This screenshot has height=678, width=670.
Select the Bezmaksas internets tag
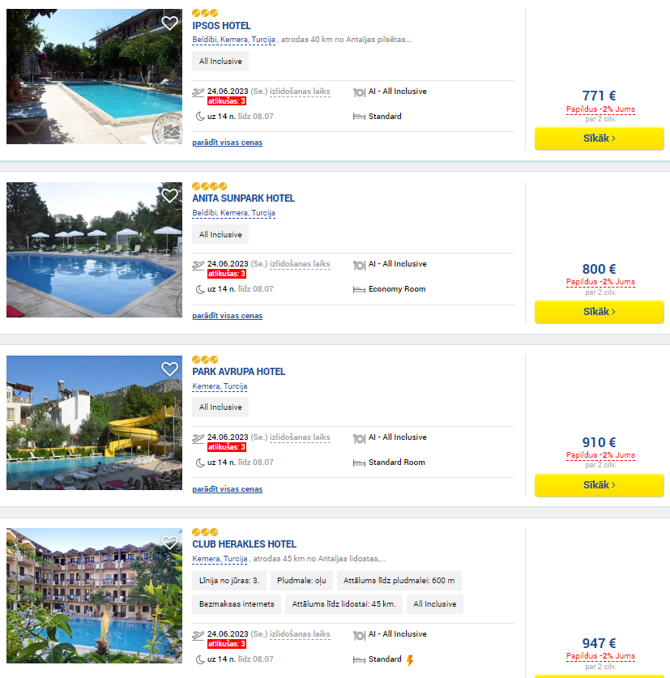pos(237,604)
